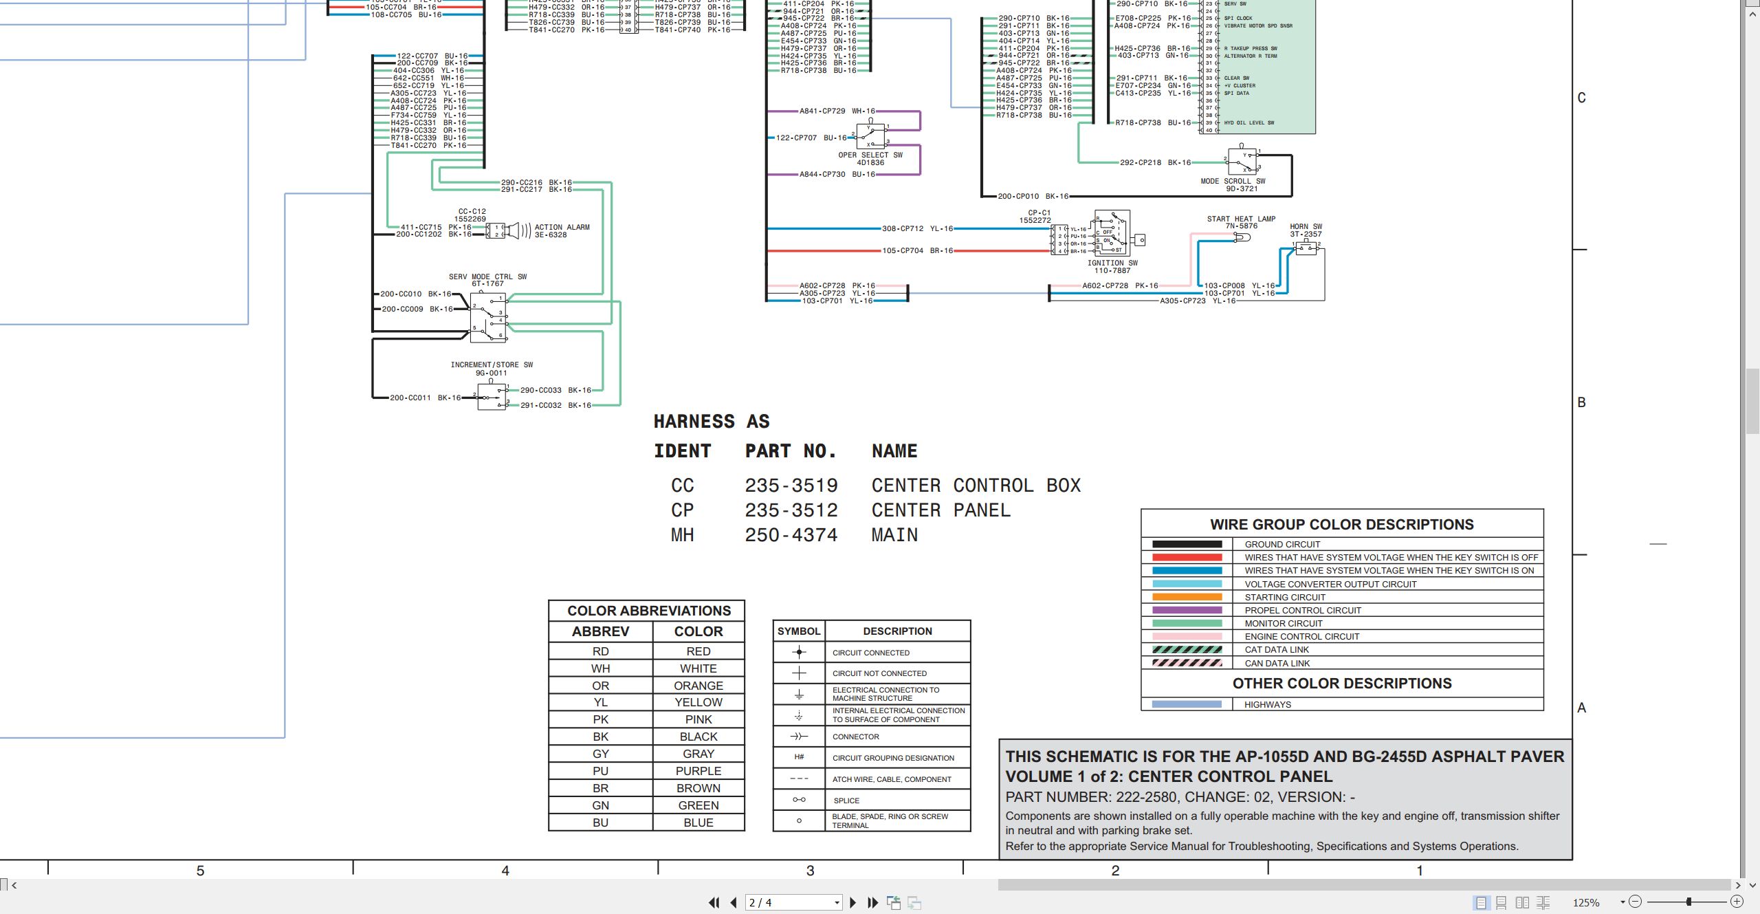Screen dimensions: 1760x914
Task: Switch to two-page facing layout
Action: click(1522, 902)
